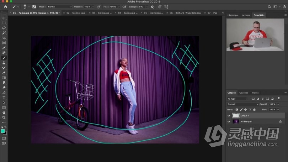Open layer blend mode Normal dropdown
The image size is (288, 162).
242,104
